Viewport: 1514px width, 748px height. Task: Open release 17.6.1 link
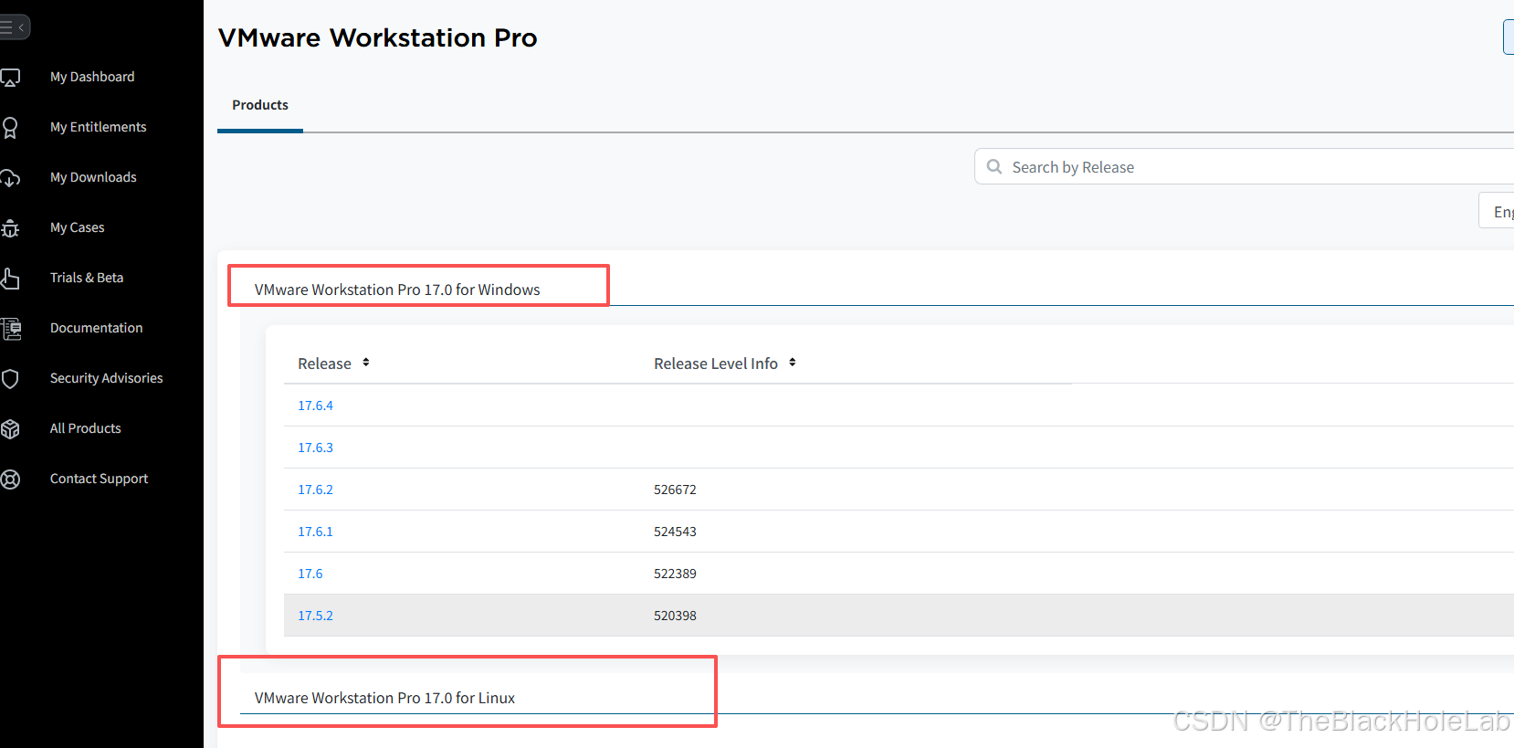(x=315, y=532)
